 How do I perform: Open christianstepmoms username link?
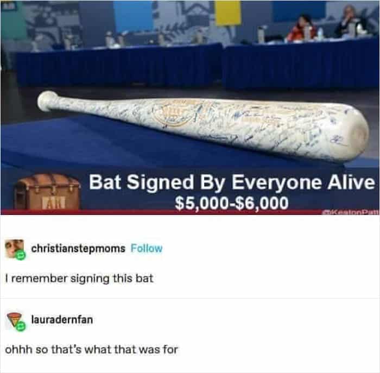pyautogui.click(x=78, y=249)
